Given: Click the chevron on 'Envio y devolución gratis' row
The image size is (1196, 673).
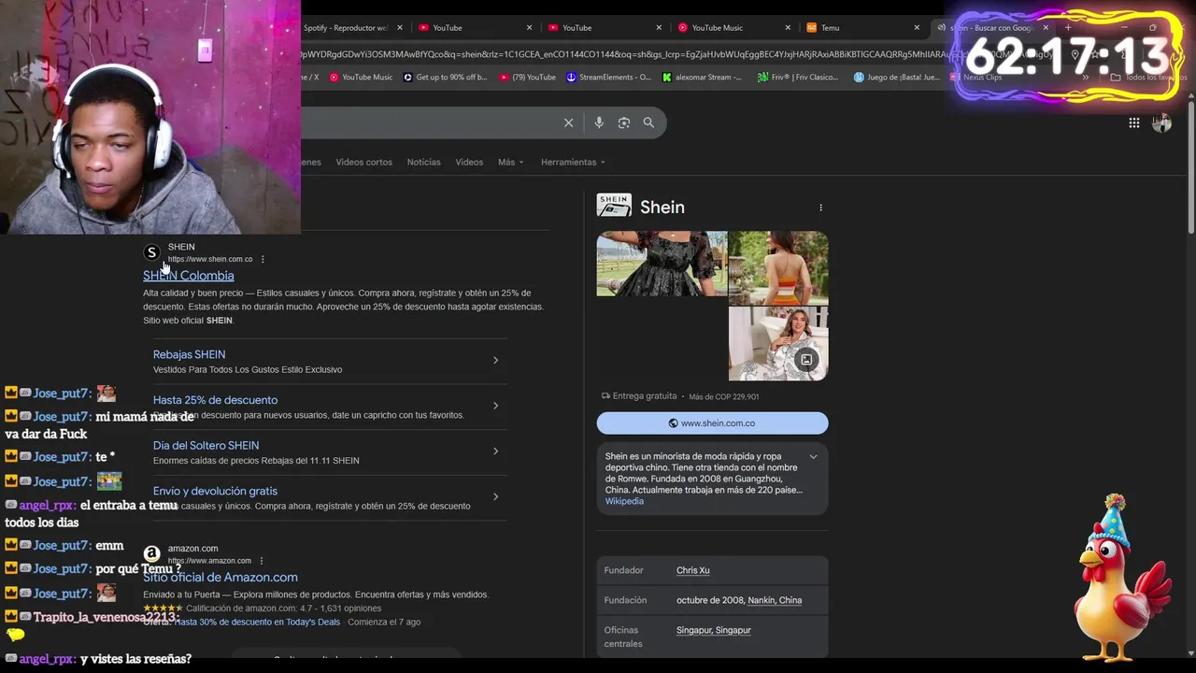Looking at the screenshot, I should pos(495,496).
